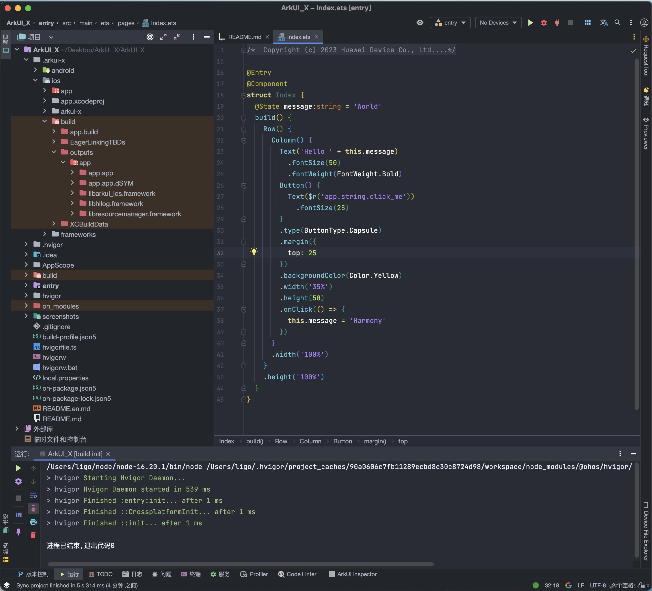Open the Code Linter tool window tab
Screen dimensions: 652x591
tap(297, 574)
